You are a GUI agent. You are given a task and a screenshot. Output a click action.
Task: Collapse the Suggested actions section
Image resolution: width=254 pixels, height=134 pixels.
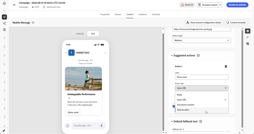coord(172,56)
